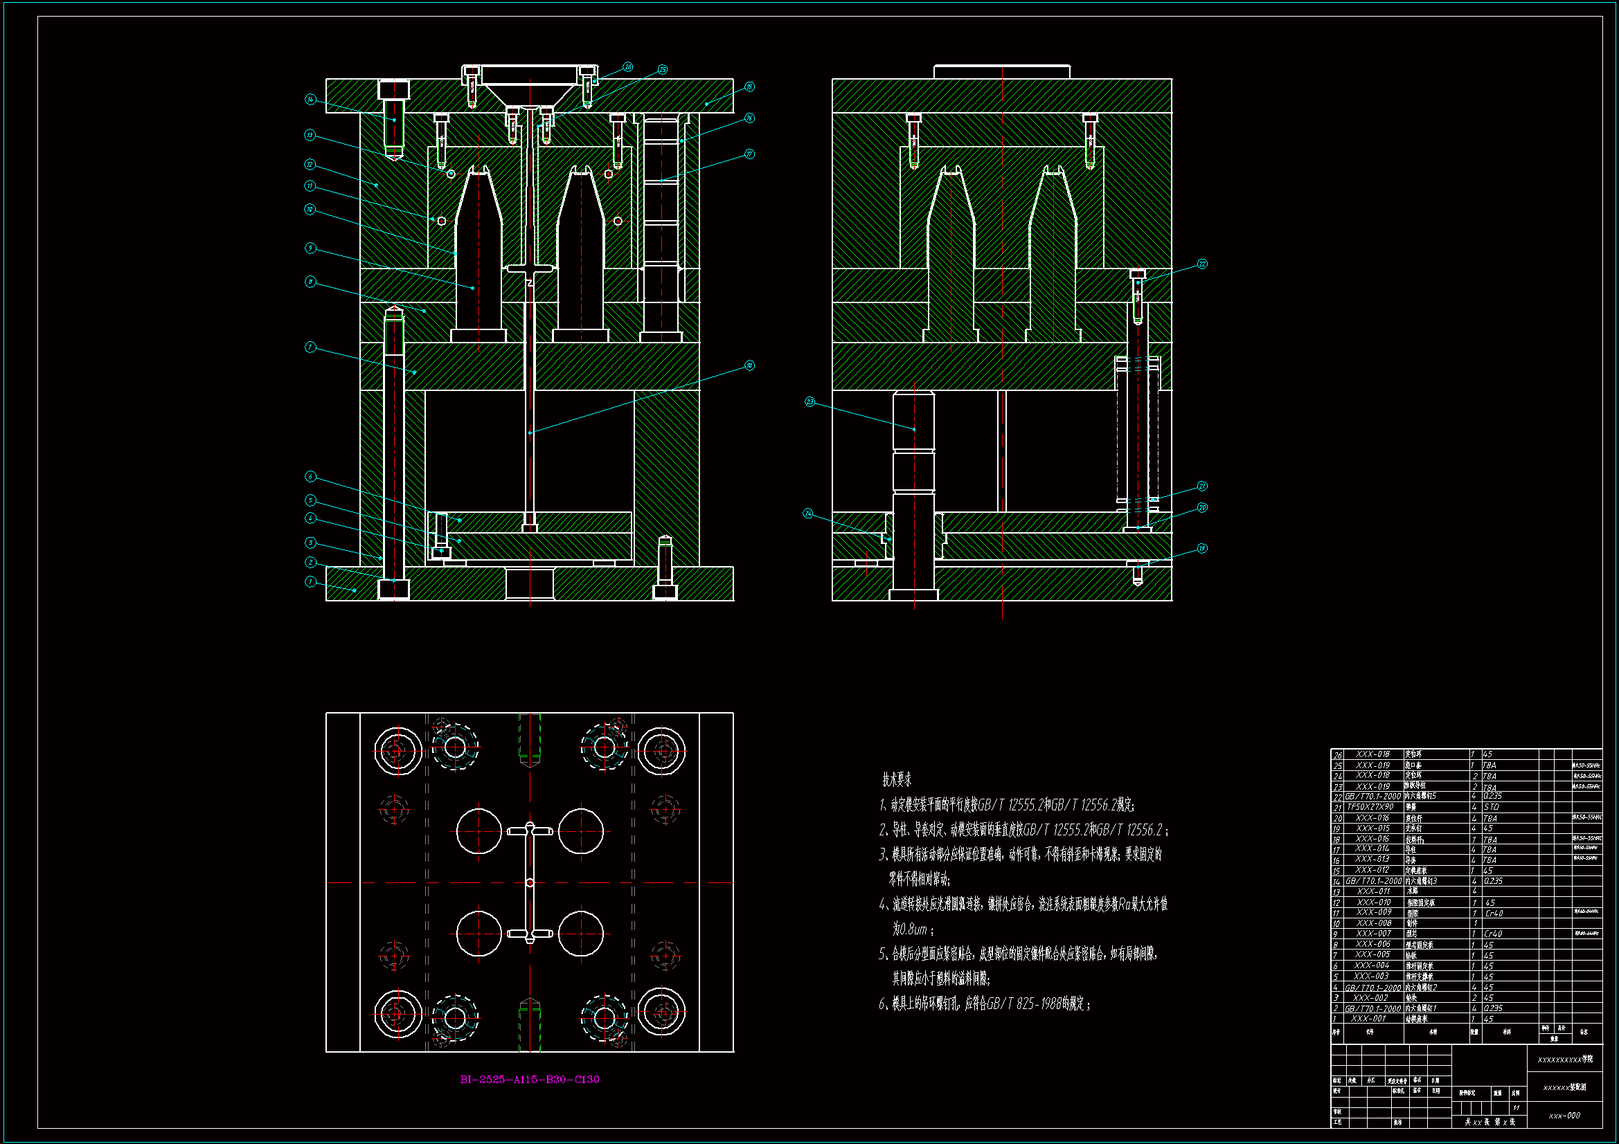Click part balloon number 17
This screenshot has width=1619, height=1144.
pyautogui.click(x=749, y=154)
